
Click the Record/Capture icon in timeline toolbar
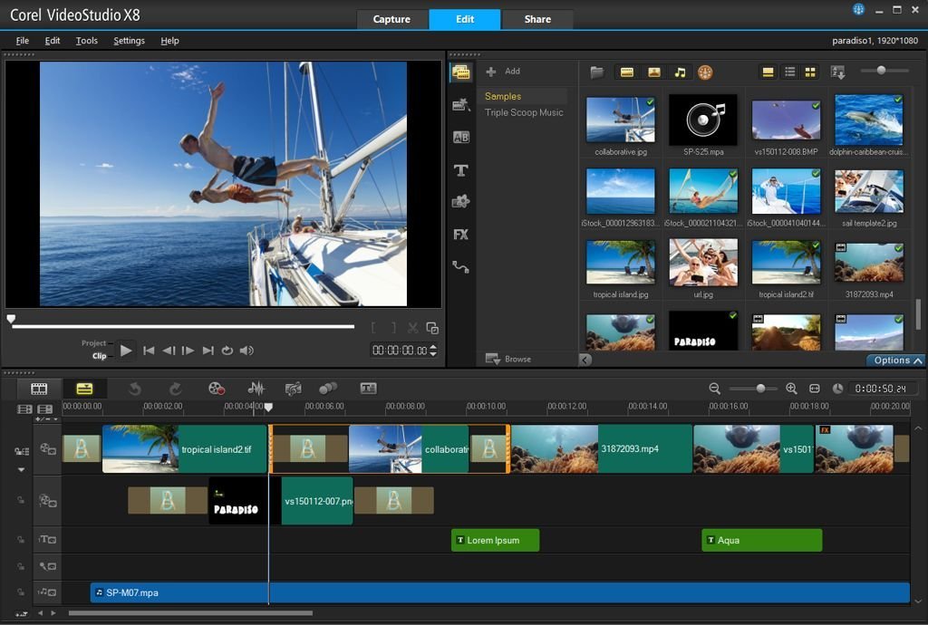[215, 388]
